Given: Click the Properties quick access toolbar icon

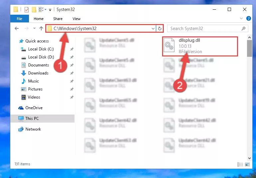Looking at the screenshot, I should (26, 10).
